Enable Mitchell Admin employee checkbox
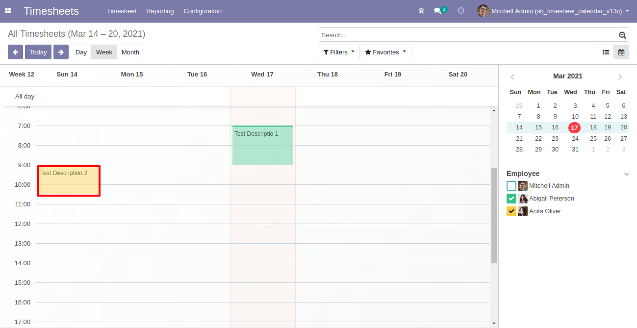 [511, 186]
